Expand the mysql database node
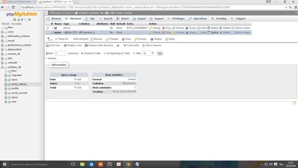 point(2,41)
